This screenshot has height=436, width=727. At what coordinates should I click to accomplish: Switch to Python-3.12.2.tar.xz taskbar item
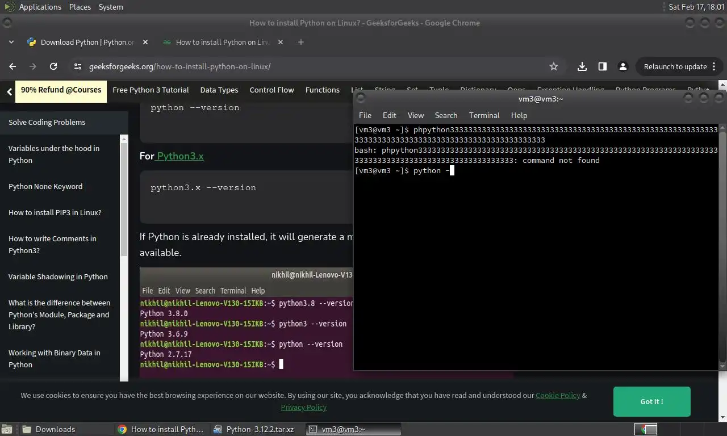(257, 429)
